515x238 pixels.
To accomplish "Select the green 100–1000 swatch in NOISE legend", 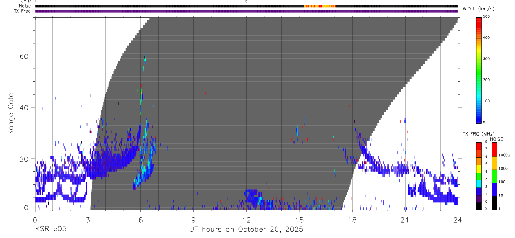I will coord(494,176).
